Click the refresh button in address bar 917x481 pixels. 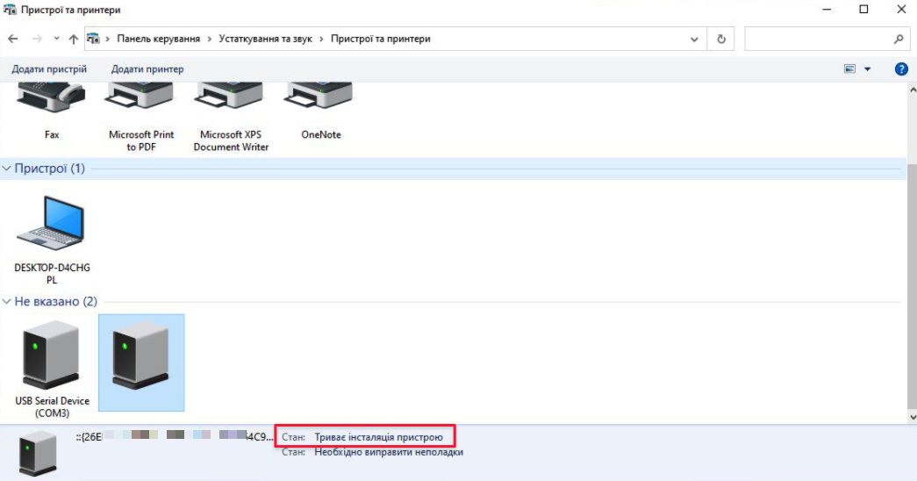[721, 39]
